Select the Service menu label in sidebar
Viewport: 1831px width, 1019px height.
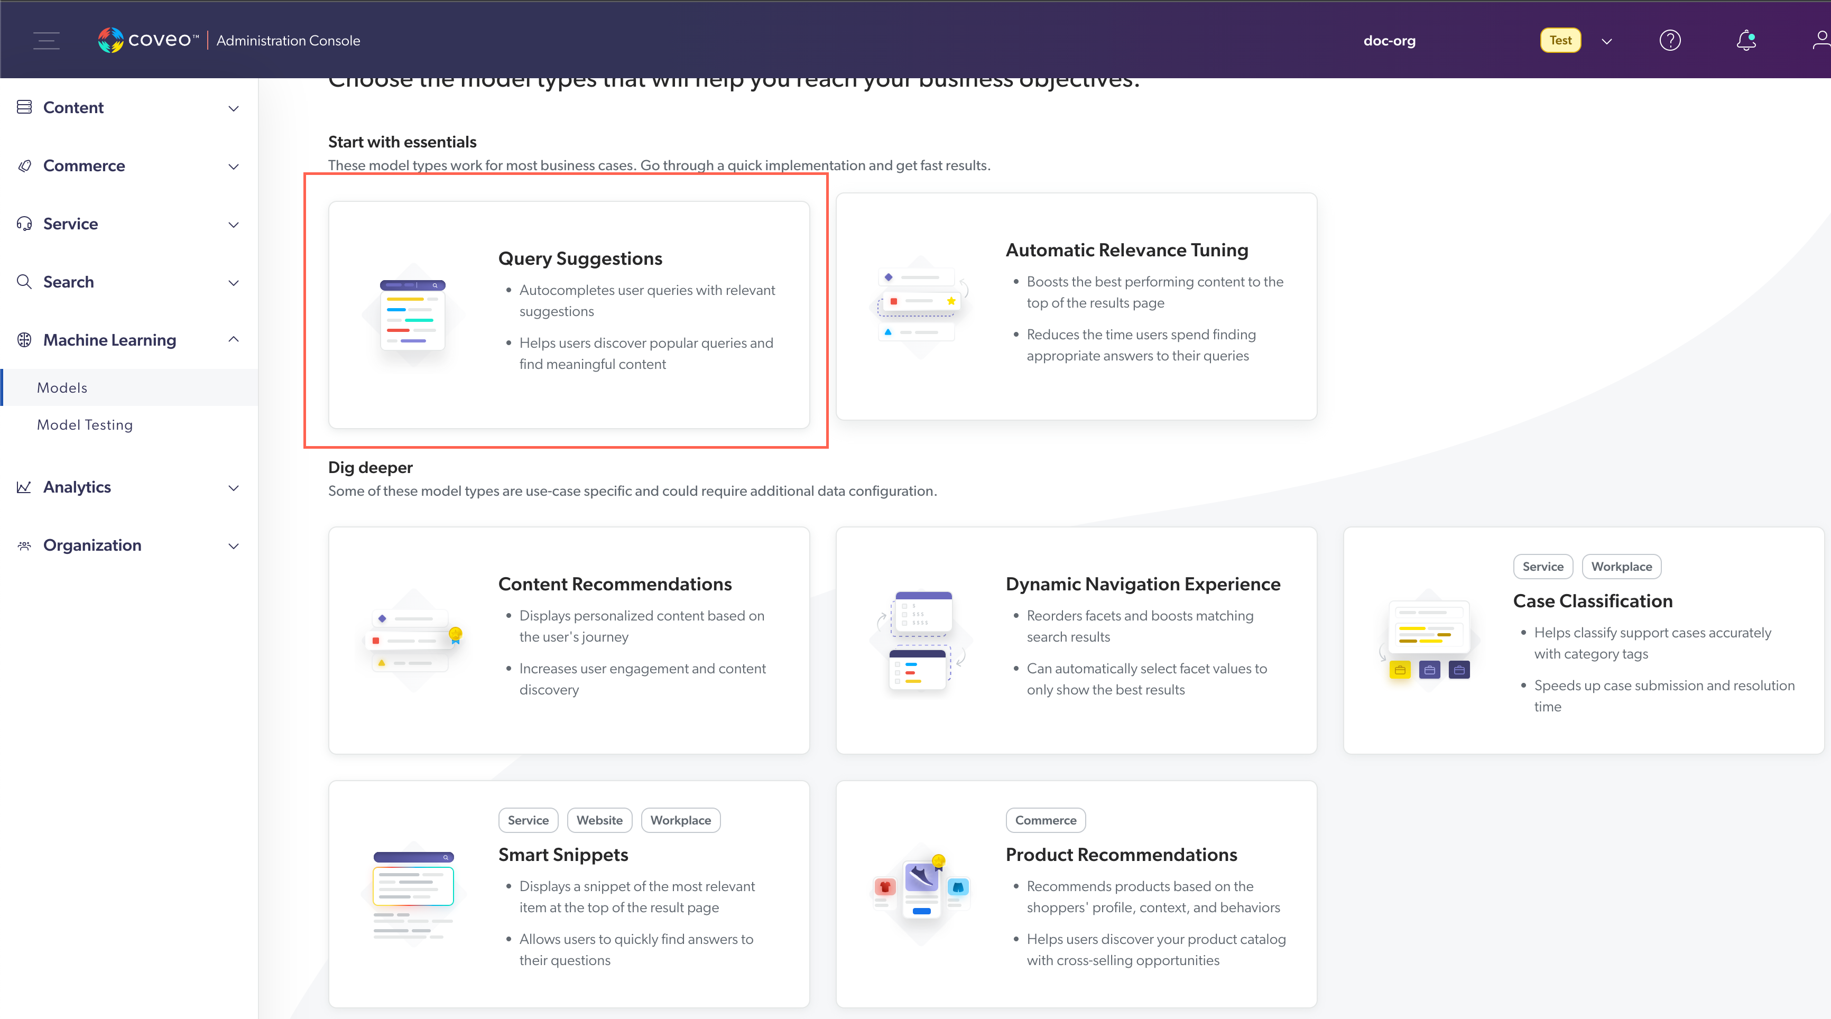(70, 224)
